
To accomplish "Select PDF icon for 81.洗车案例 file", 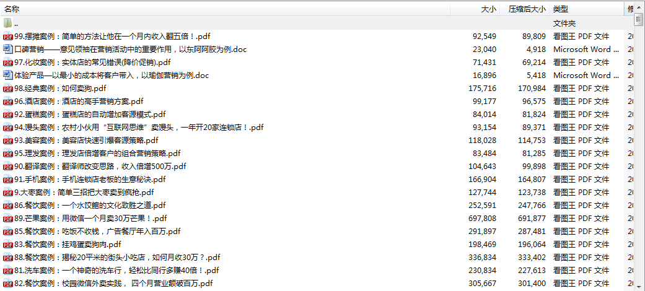I will tap(7, 271).
